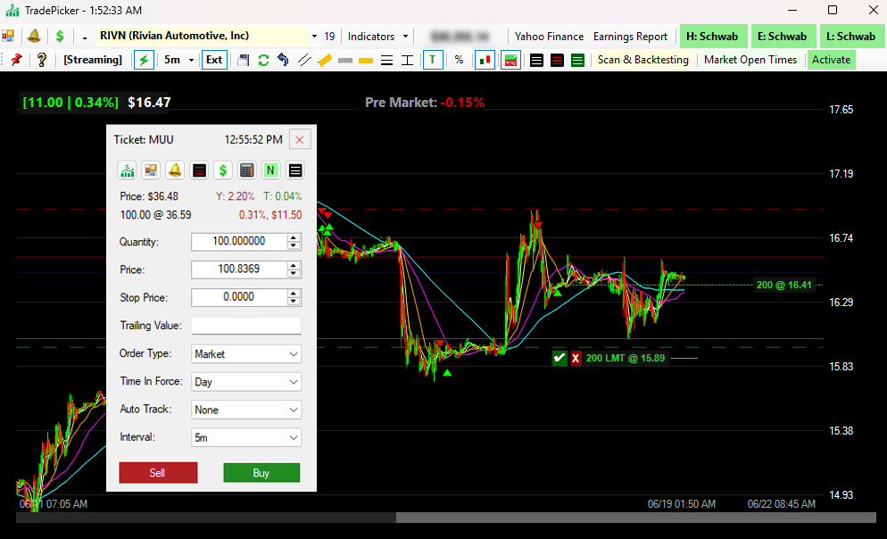Click the Trailing Value input field

point(246,325)
